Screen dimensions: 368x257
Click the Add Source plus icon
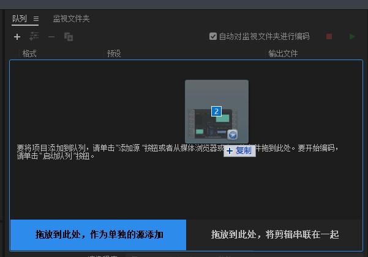click(17, 37)
